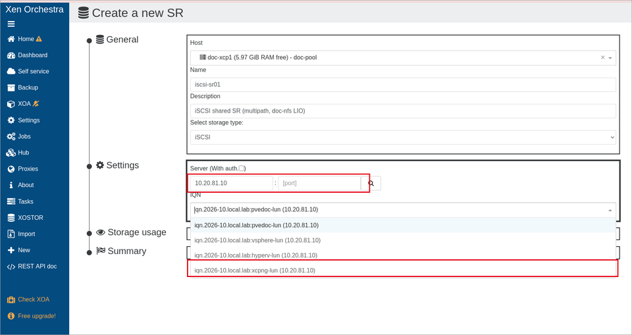632x335 pixels.
Task: Open the Jobs section
Action: pyautogui.click(x=24, y=136)
